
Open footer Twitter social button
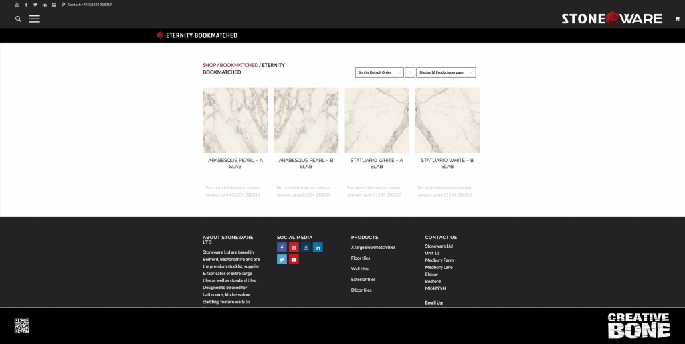[282, 260]
